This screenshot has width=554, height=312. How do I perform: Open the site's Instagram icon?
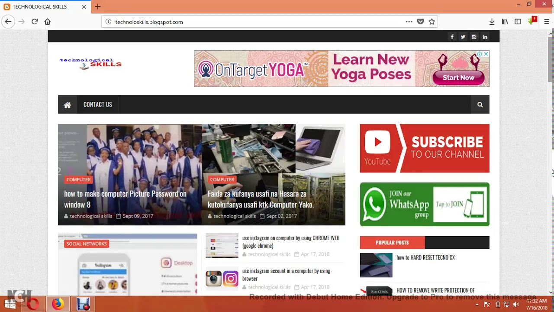click(474, 37)
